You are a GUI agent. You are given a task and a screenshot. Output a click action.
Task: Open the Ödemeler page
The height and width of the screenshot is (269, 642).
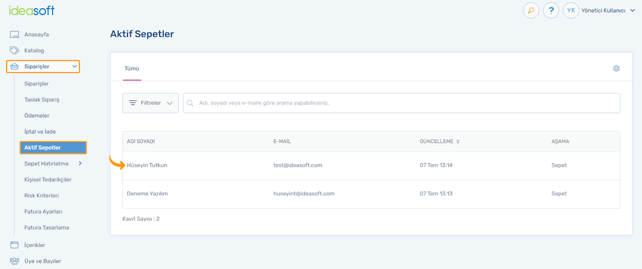coord(37,115)
